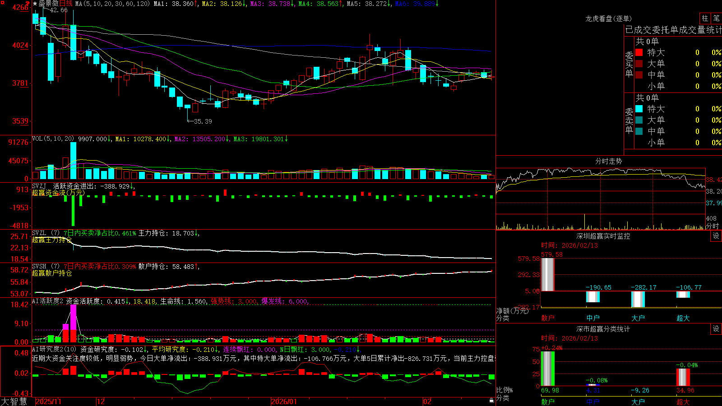Image resolution: width=722 pixels, height=406 pixels.
Task: Click the 已成交委托单成交量统计 header
Action: (673, 30)
